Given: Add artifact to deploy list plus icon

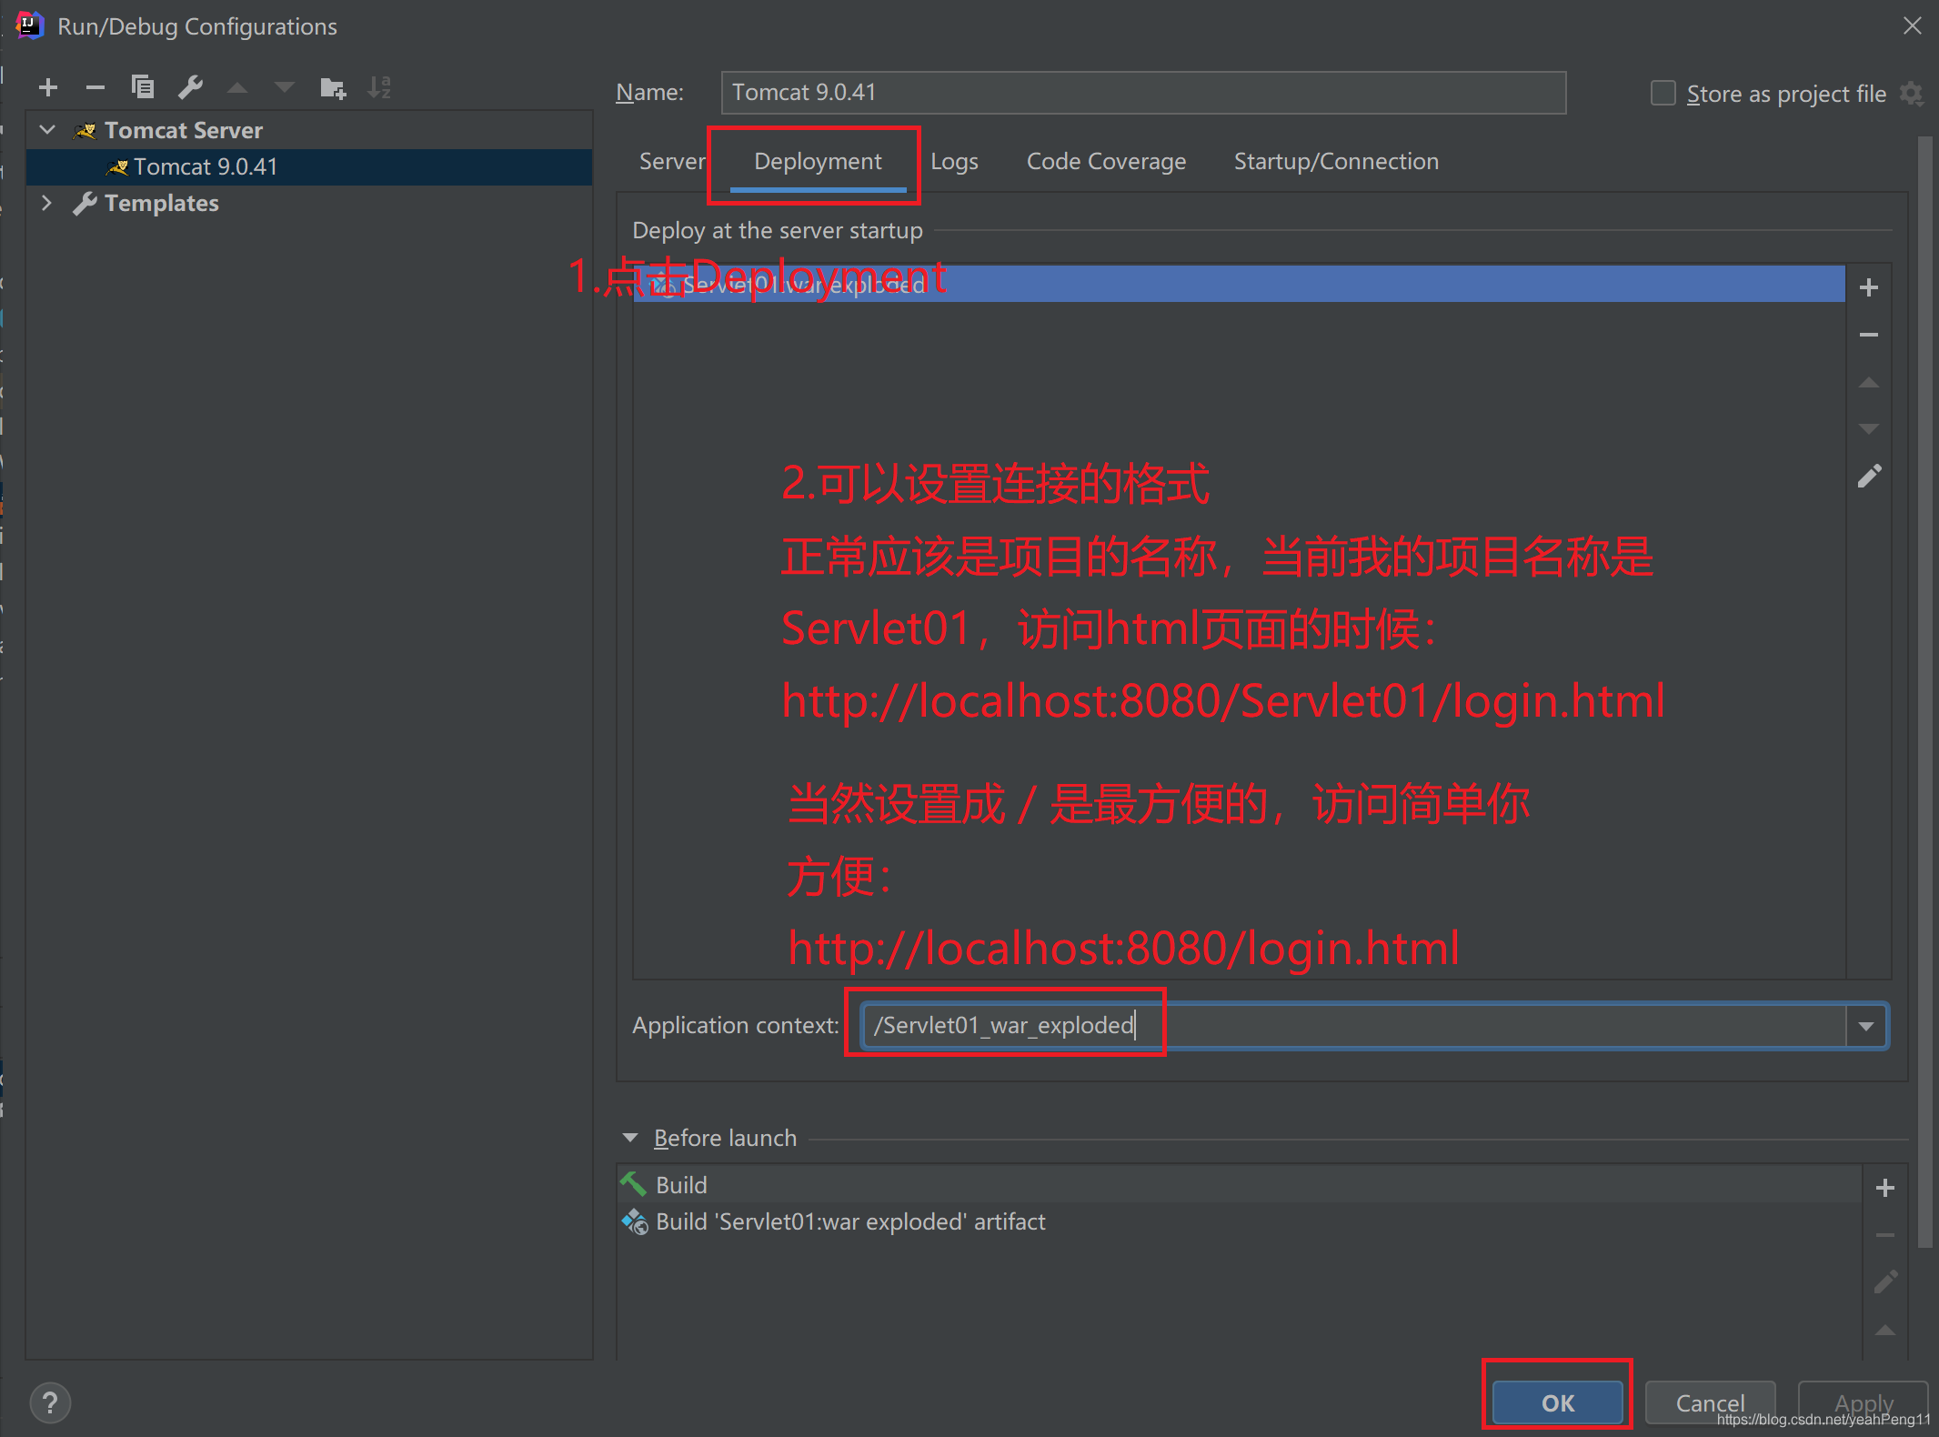Looking at the screenshot, I should (1869, 287).
